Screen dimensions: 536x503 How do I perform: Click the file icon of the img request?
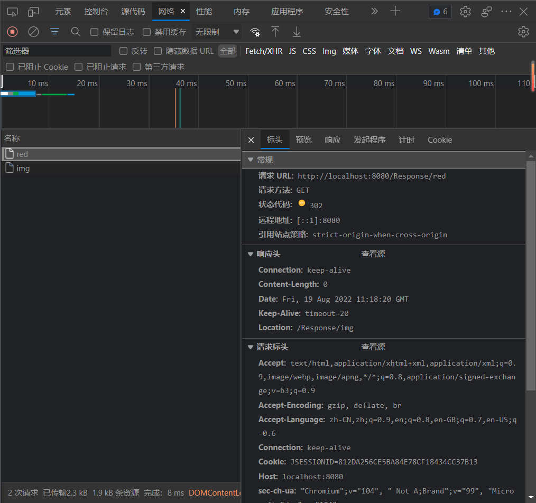click(x=10, y=168)
